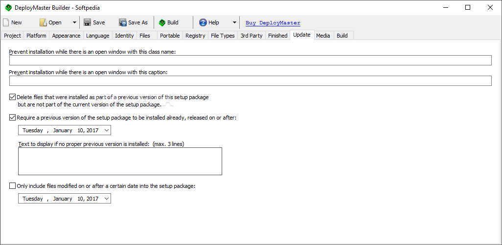Click the Save toolbar button label
This screenshot has height=245, width=502.
pos(99,22)
